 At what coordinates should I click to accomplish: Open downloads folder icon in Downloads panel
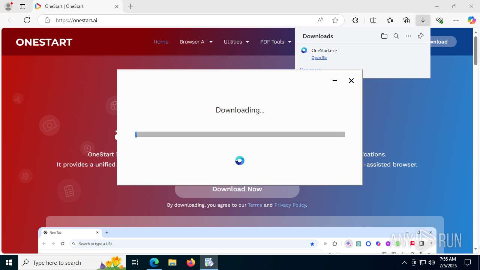pyautogui.click(x=384, y=36)
